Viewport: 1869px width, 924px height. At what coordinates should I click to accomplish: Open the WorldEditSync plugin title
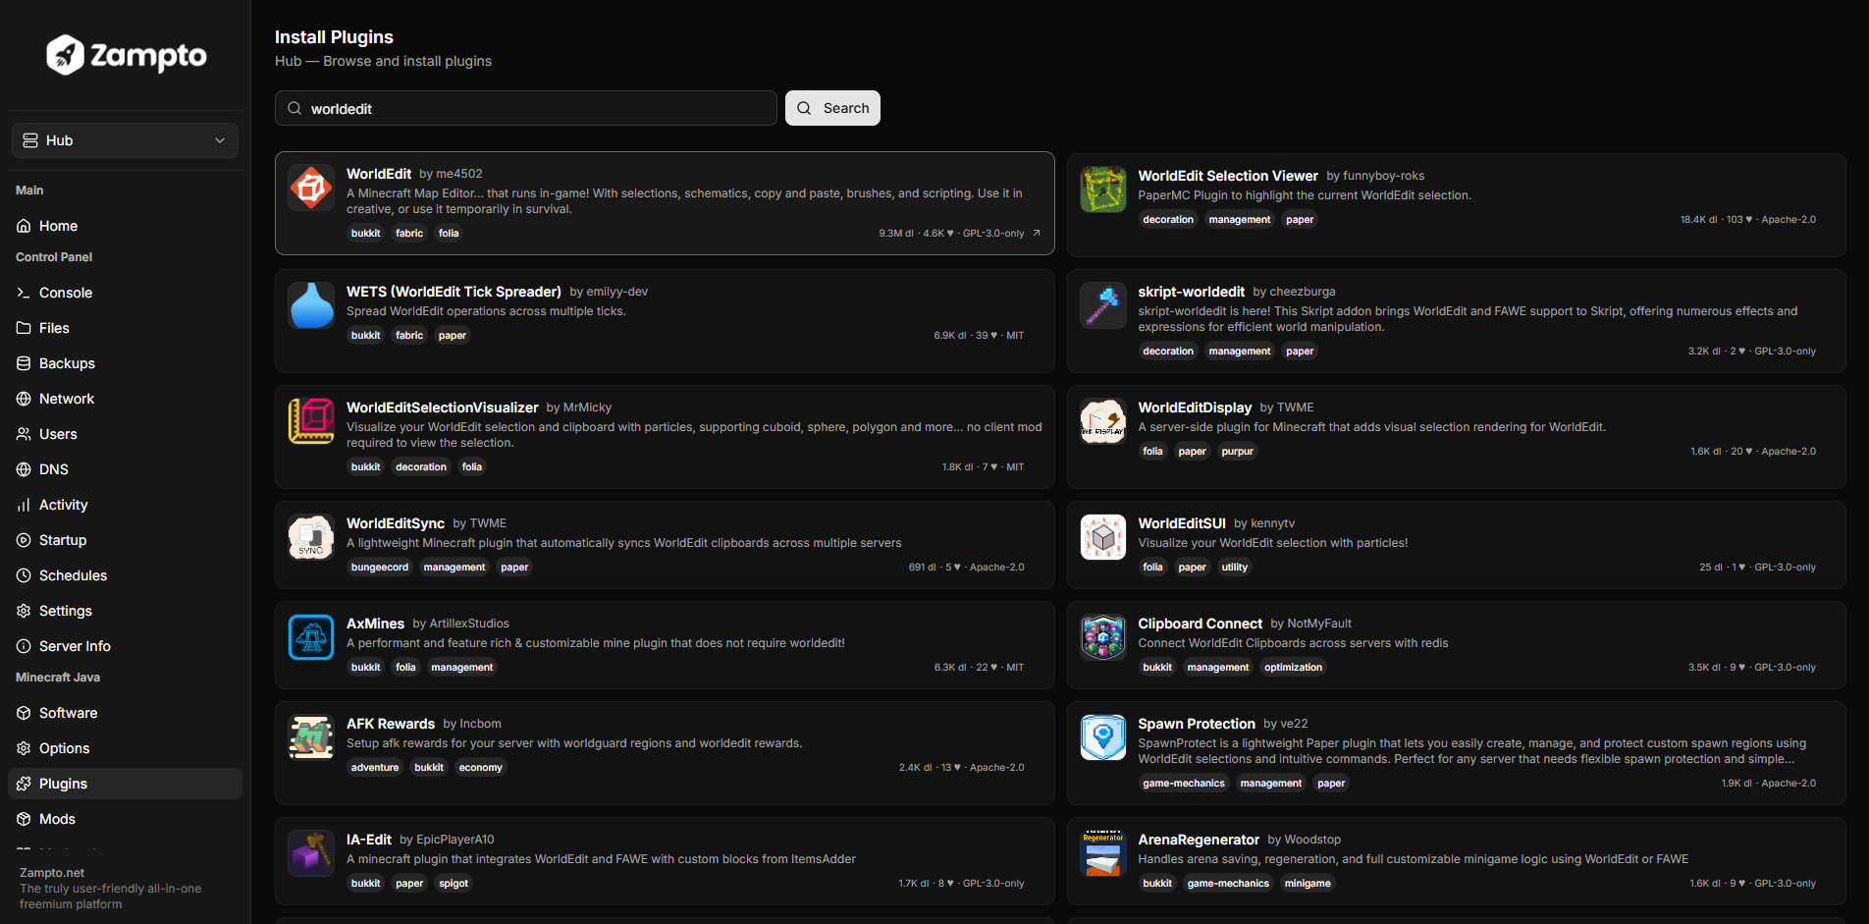pyautogui.click(x=396, y=523)
